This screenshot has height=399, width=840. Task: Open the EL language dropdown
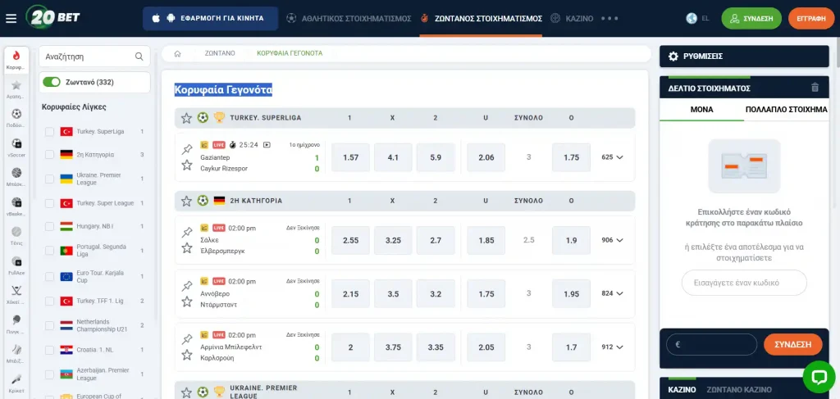tap(705, 18)
